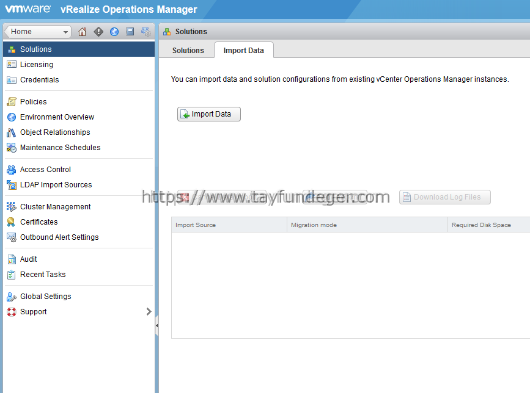Select Solutions in the navigation list

point(79,49)
